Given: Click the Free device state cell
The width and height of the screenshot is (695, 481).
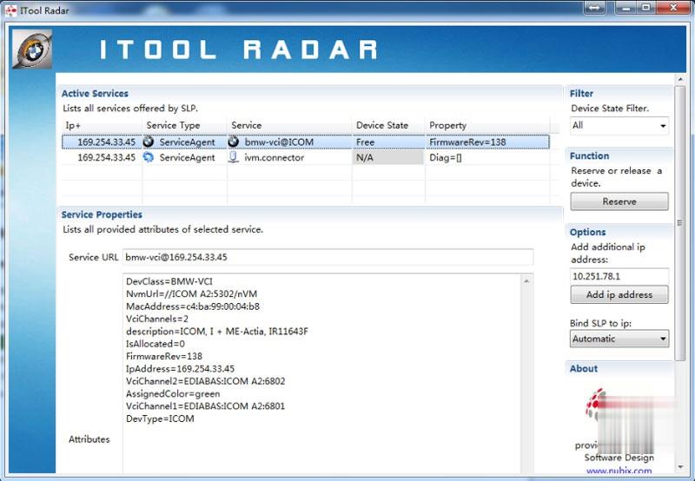Looking at the screenshot, I should coord(388,142).
